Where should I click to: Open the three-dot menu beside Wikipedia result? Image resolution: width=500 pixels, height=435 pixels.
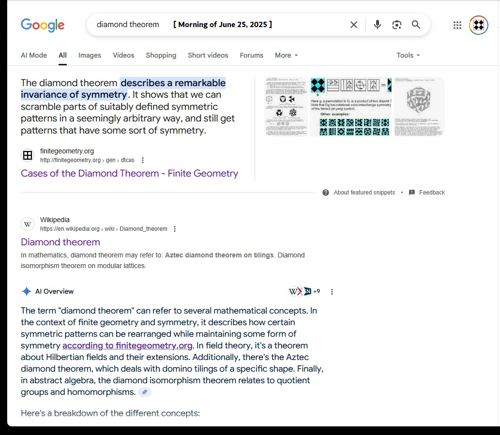point(175,229)
